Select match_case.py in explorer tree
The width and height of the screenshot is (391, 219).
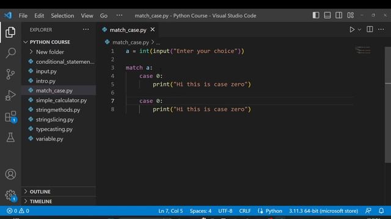click(59, 91)
